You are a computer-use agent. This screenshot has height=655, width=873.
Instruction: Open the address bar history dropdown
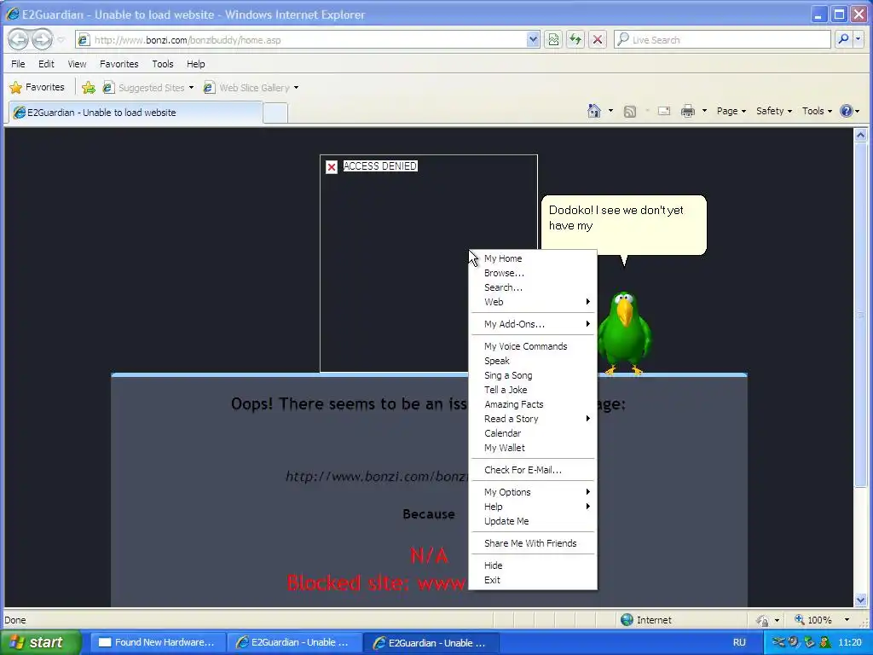(x=533, y=39)
